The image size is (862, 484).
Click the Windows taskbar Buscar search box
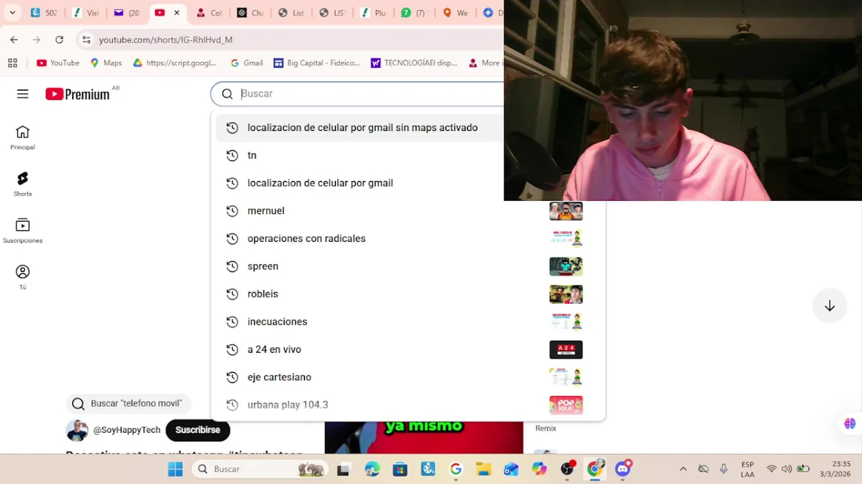(x=259, y=469)
